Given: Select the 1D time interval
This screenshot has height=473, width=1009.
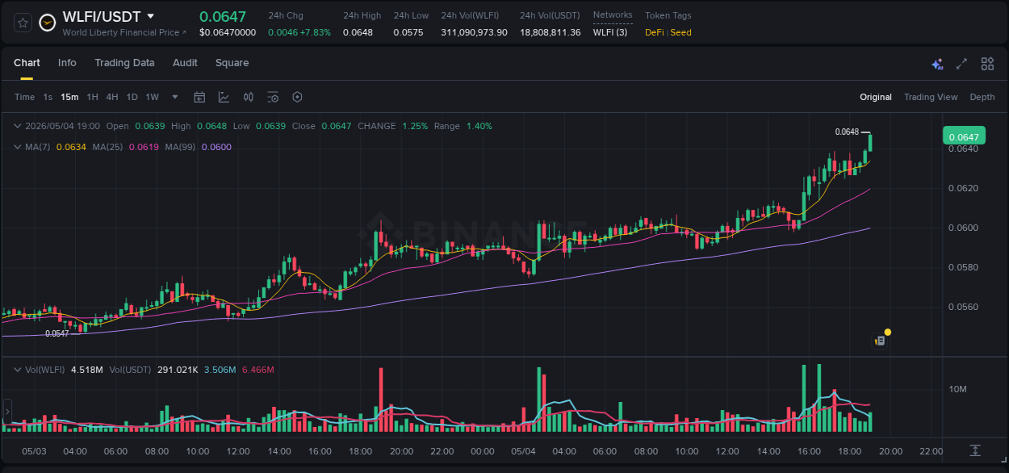Looking at the screenshot, I should (132, 97).
